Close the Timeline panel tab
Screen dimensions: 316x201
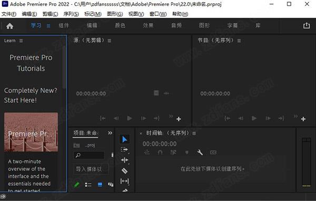point(141,133)
